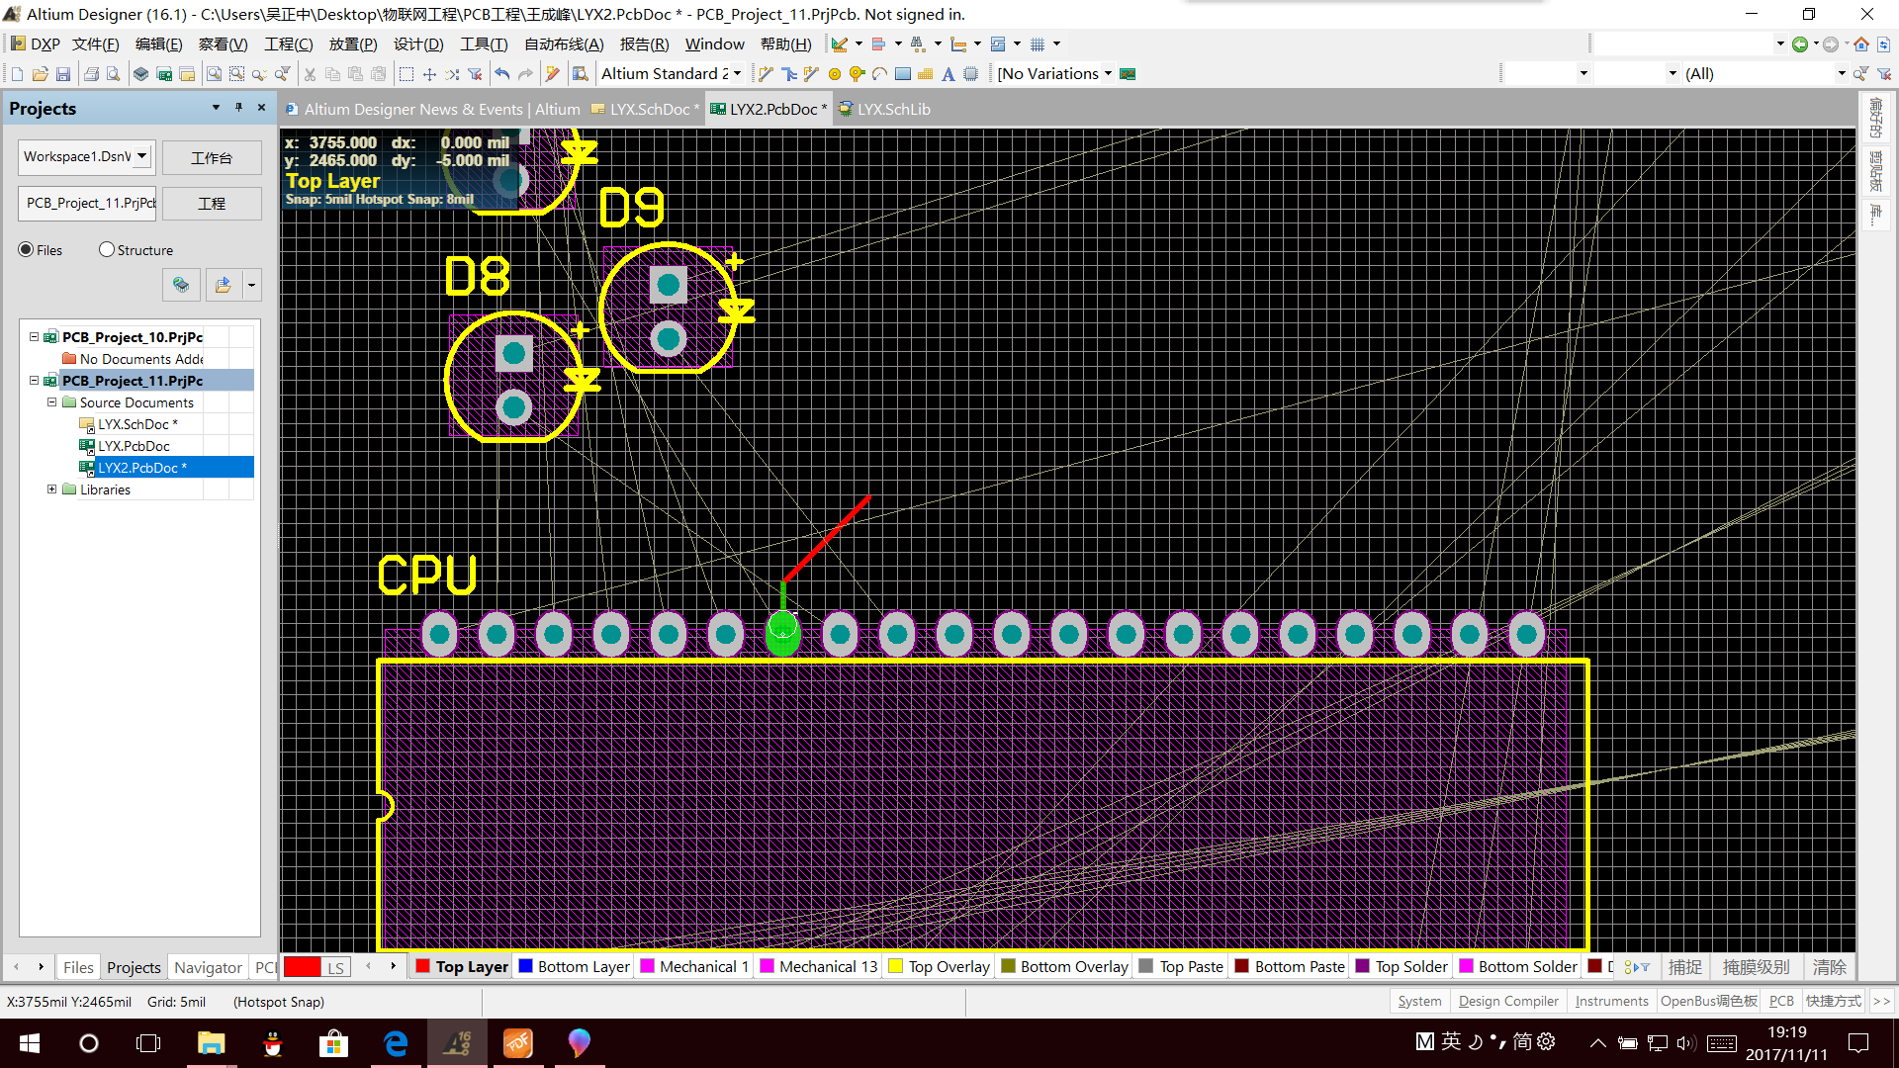Redo the last undone action

tap(525, 74)
